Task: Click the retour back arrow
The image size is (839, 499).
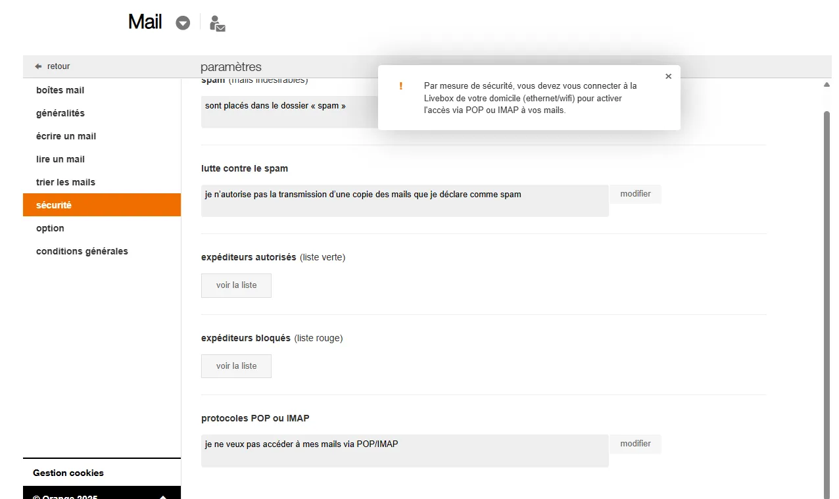Action: point(39,66)
